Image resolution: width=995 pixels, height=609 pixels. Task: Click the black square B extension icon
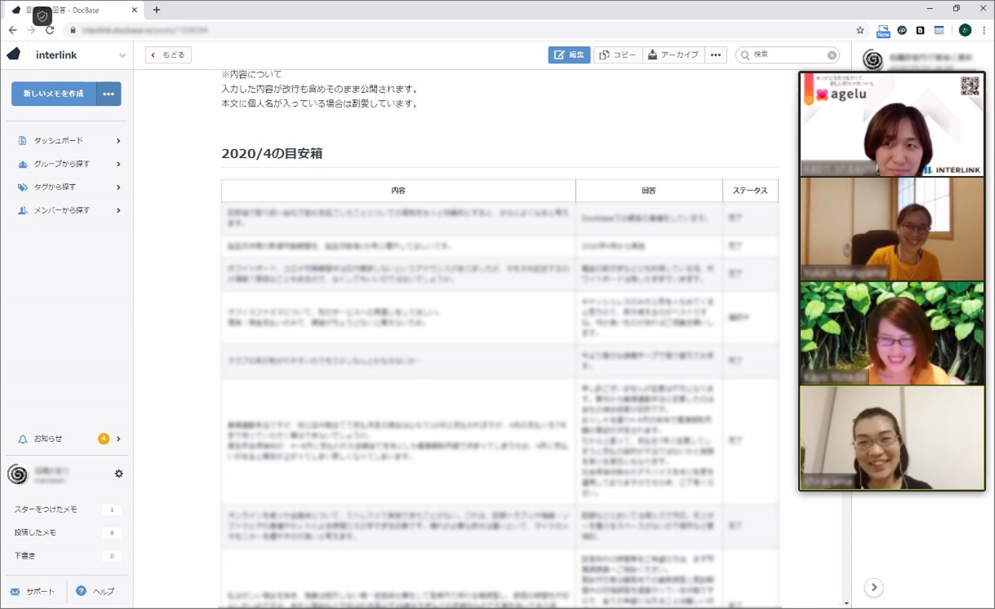click(x=920, y=30)
